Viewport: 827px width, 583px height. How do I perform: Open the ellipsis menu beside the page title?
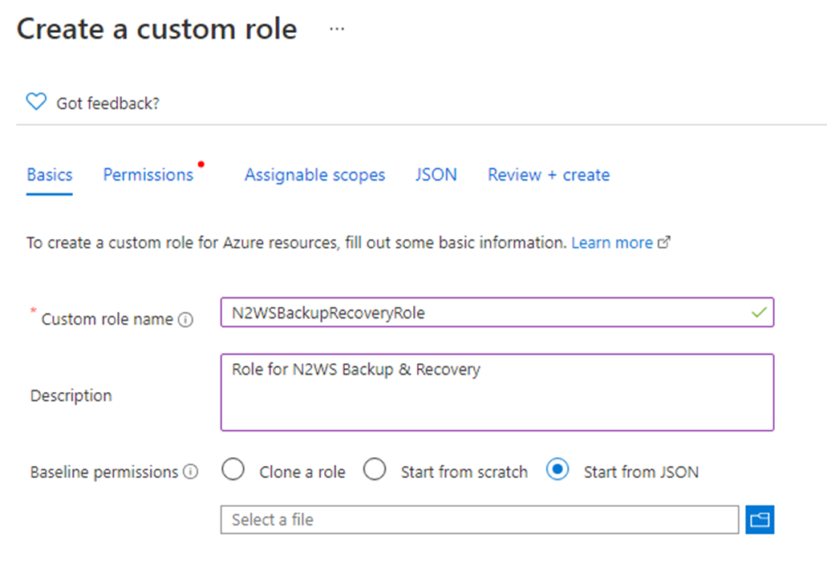point(337,29)
